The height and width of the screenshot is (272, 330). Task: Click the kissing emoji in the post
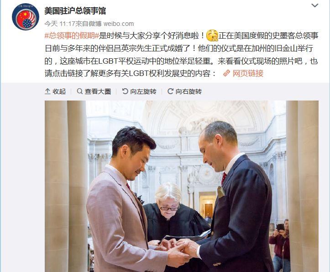point(212,35)
